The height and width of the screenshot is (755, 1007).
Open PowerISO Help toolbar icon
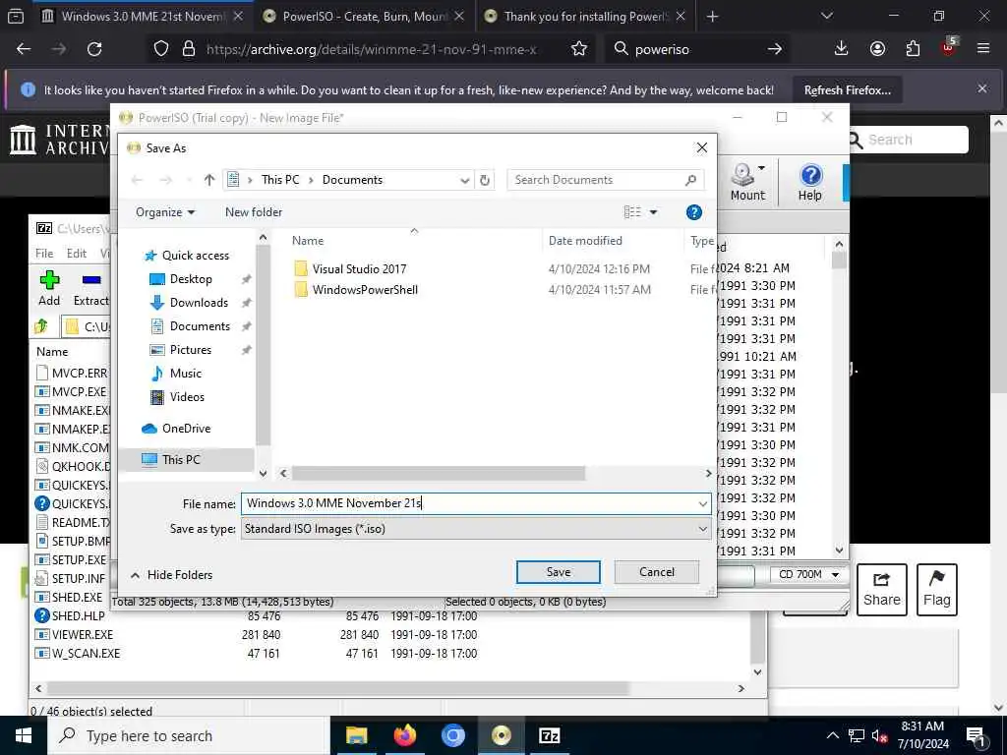(x=810, y=182)
